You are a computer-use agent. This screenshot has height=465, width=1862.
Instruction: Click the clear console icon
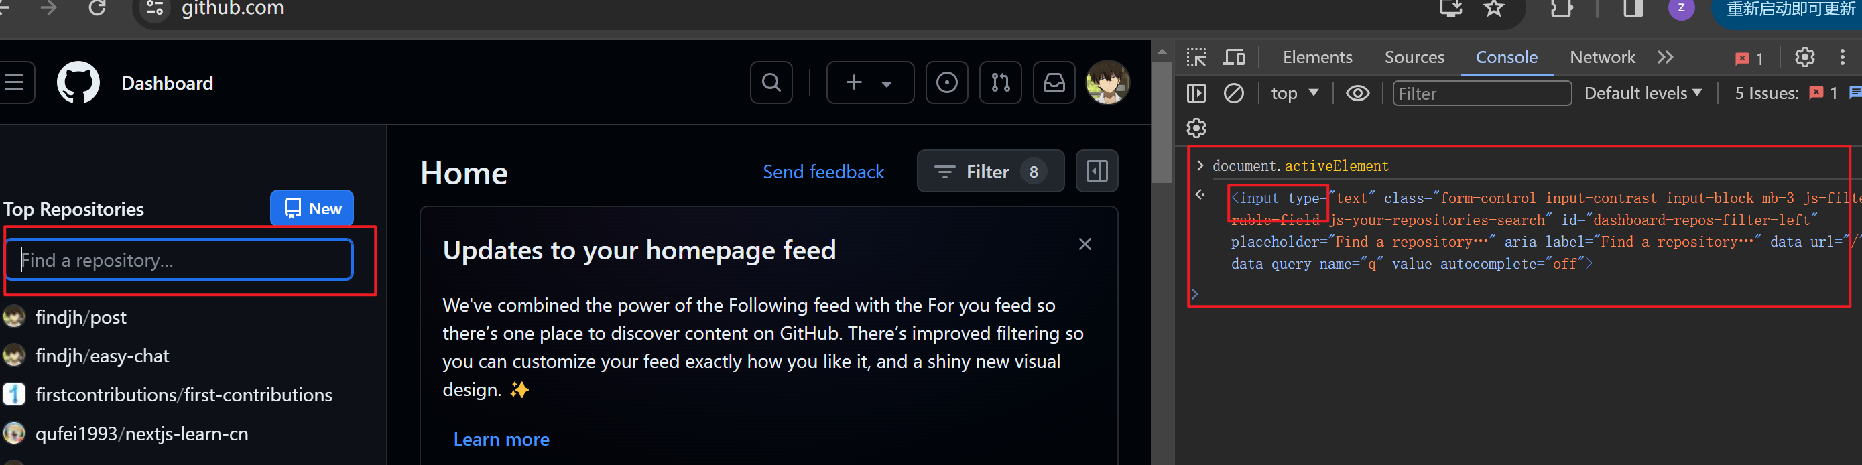pyautogui.click(x=1233, y=94)
